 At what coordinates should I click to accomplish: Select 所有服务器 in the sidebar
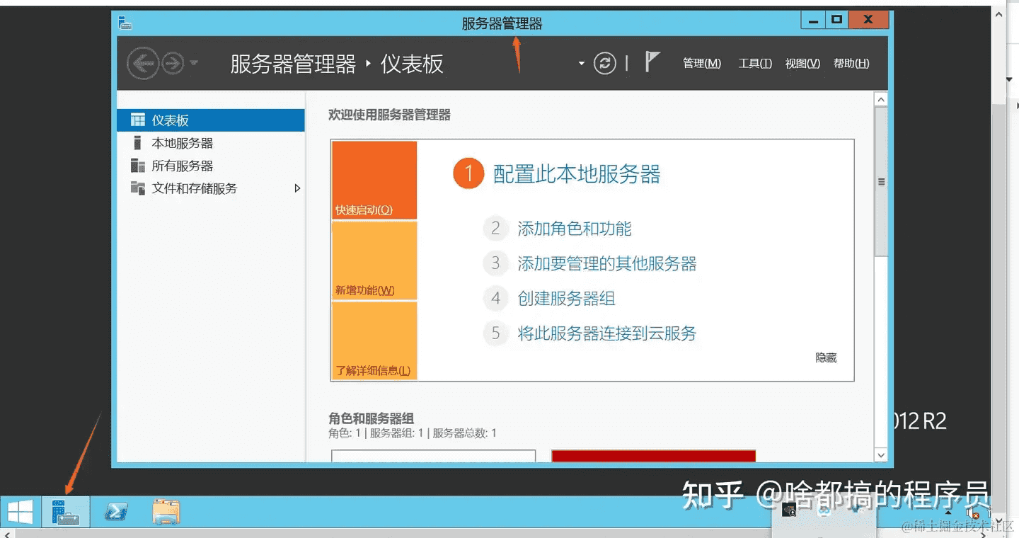(182, 166)
